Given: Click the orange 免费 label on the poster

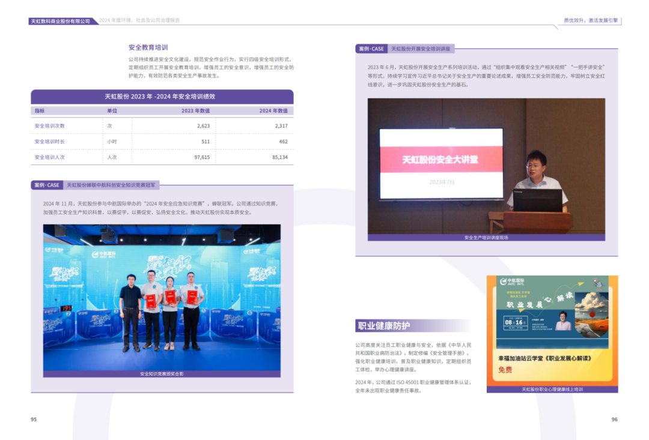Looking at the screenshot, I should click(505, 370).
